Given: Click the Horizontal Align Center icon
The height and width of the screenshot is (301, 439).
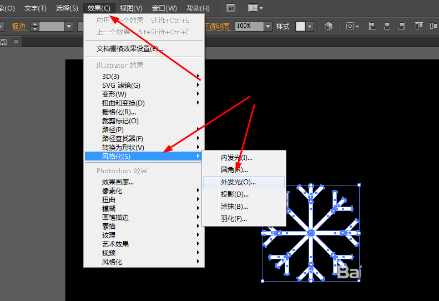Looking at the screenshot, I should (x=387, y=26).
